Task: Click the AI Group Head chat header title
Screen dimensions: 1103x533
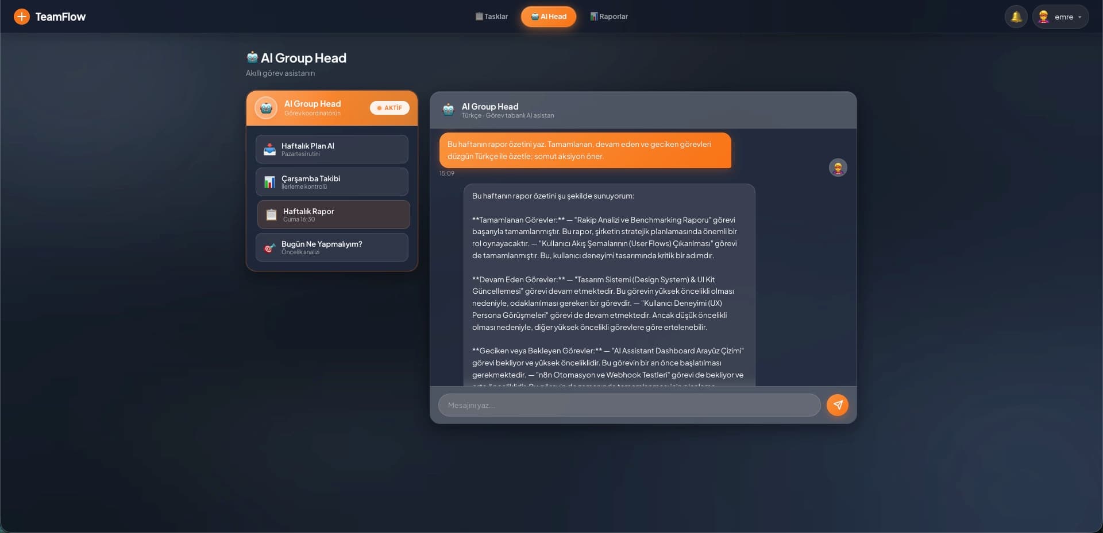Action: tap(490, 107)
